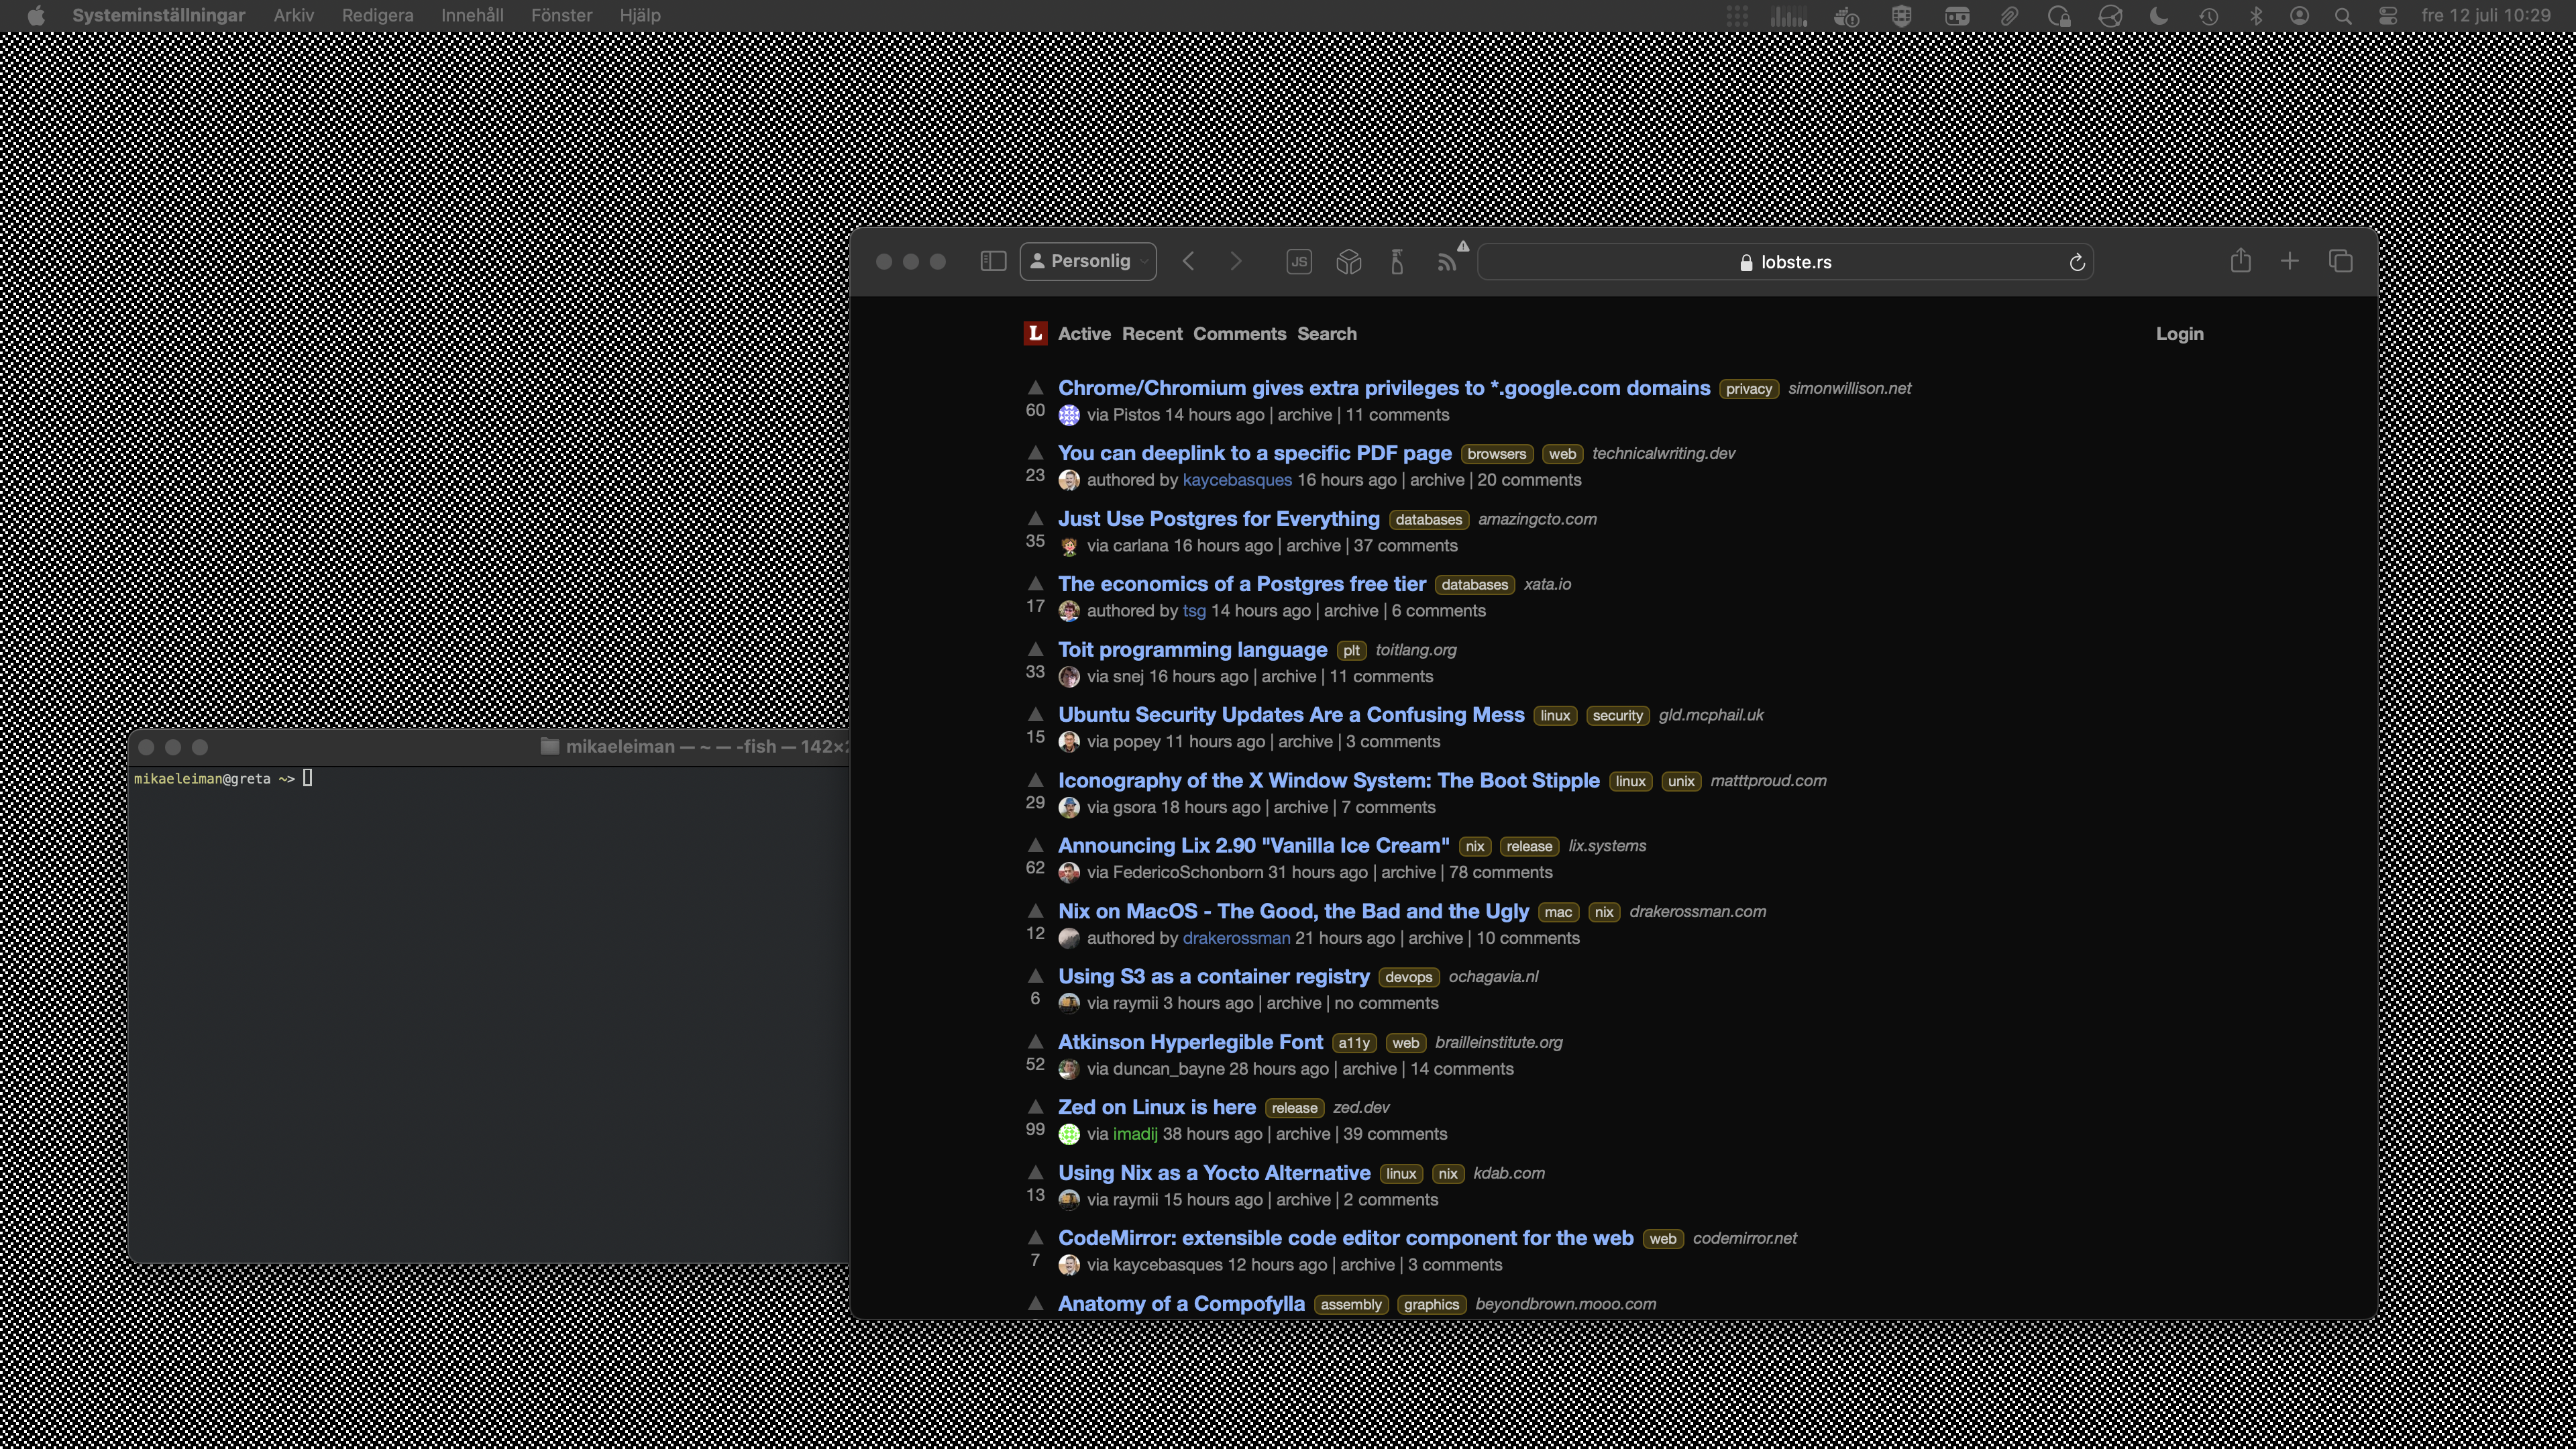This screenshot has height=1449, width=2576.
Task: Open the Fönster menu in menu bar
Action: point(561,15)
